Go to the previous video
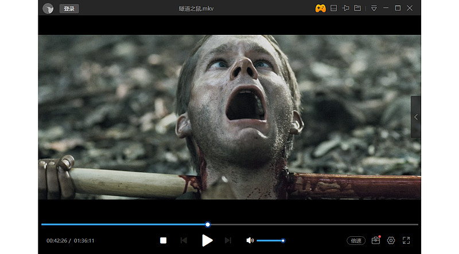 184,240
